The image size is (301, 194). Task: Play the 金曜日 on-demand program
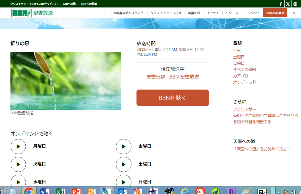[124, 146]
